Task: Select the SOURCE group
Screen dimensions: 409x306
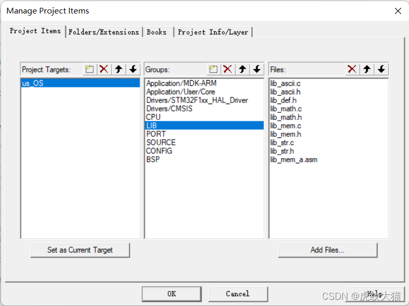Action: [x=204, y=143]
